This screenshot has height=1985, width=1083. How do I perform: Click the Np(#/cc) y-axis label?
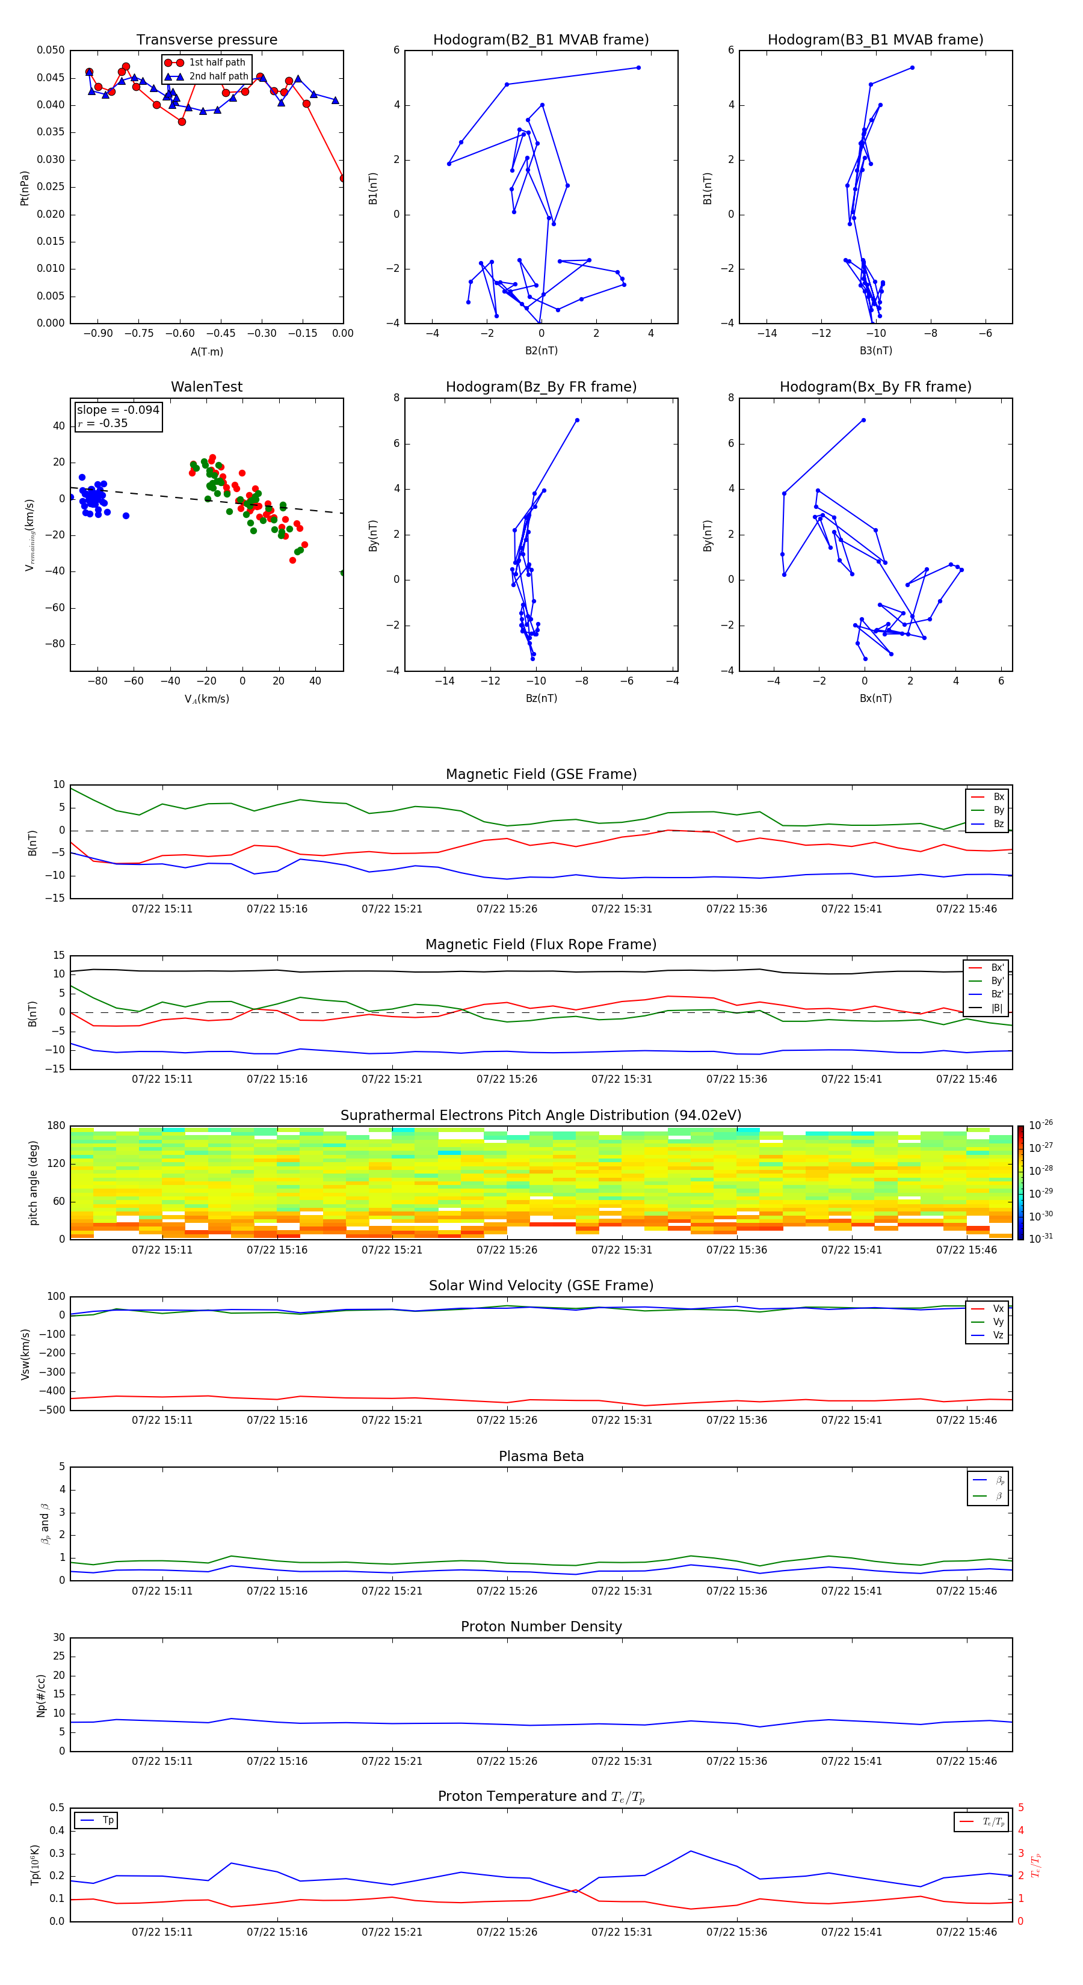point(41,1695)
